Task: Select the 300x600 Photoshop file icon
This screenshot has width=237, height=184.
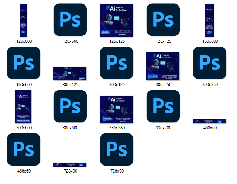Action: point(70,106)
